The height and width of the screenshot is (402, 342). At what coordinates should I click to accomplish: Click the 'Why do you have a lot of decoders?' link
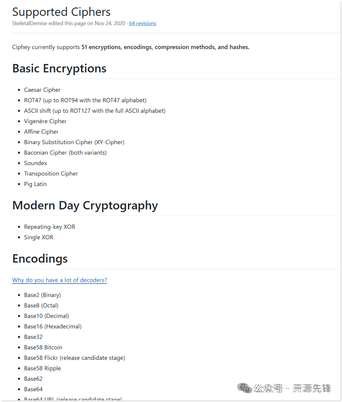[60, 280]
